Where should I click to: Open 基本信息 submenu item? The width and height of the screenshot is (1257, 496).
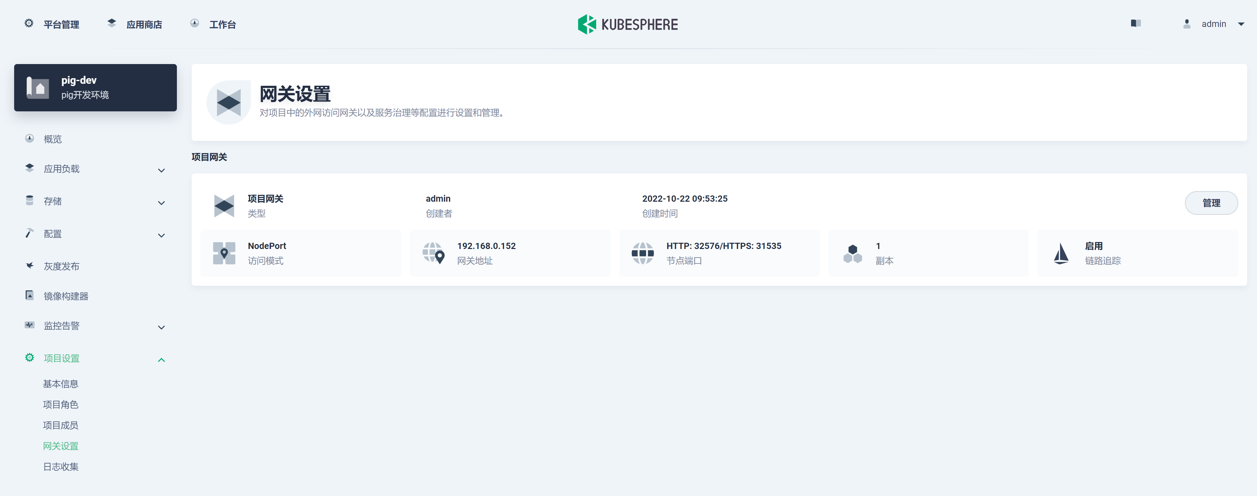(x=60, y=384)
